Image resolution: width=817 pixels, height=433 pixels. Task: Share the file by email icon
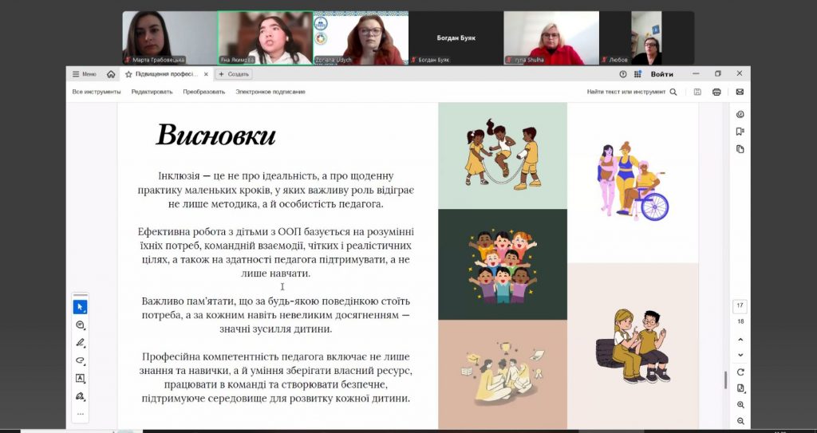tap(740, 92)
